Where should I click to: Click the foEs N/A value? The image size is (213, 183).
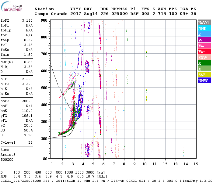coord(29,50)
